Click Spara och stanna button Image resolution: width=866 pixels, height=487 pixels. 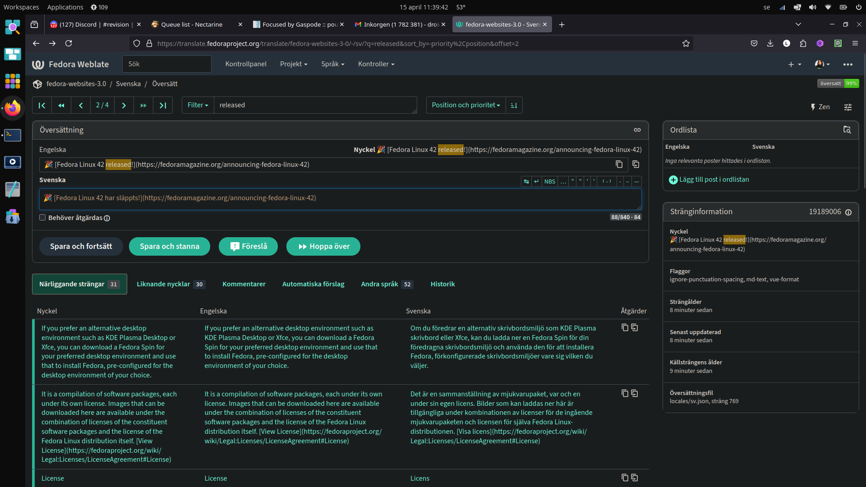(x=170, y=246)
